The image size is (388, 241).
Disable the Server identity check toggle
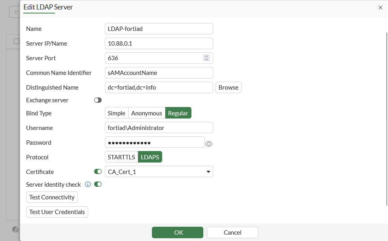pos(98,184)
